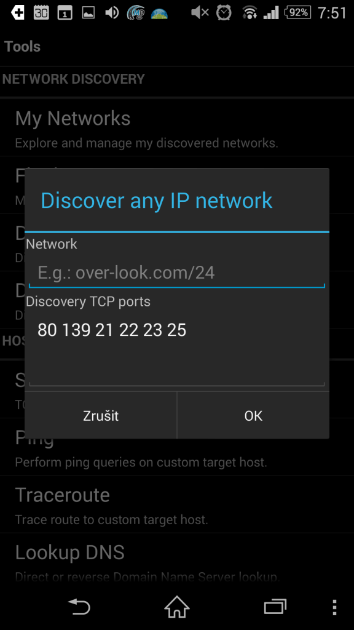This screenshot has width=354, height=630.
Task: Tap the battery 92% indicator
Action: pos(298,12)
